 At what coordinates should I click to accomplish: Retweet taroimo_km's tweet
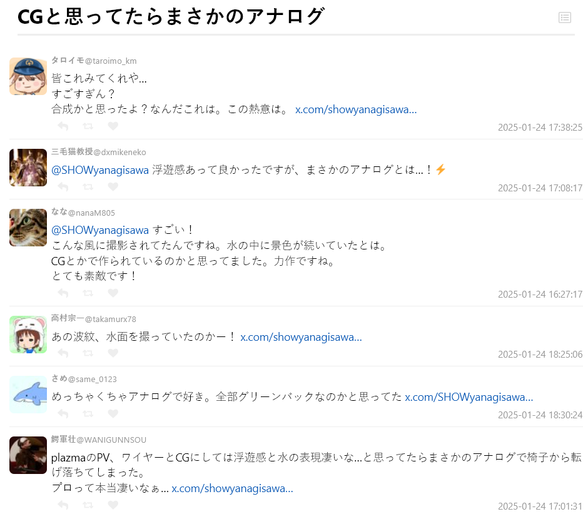click(88, 126)
